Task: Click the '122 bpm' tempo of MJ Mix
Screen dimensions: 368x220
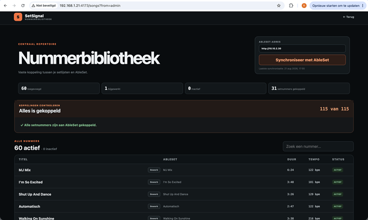Action: click(x=314, y=170)
